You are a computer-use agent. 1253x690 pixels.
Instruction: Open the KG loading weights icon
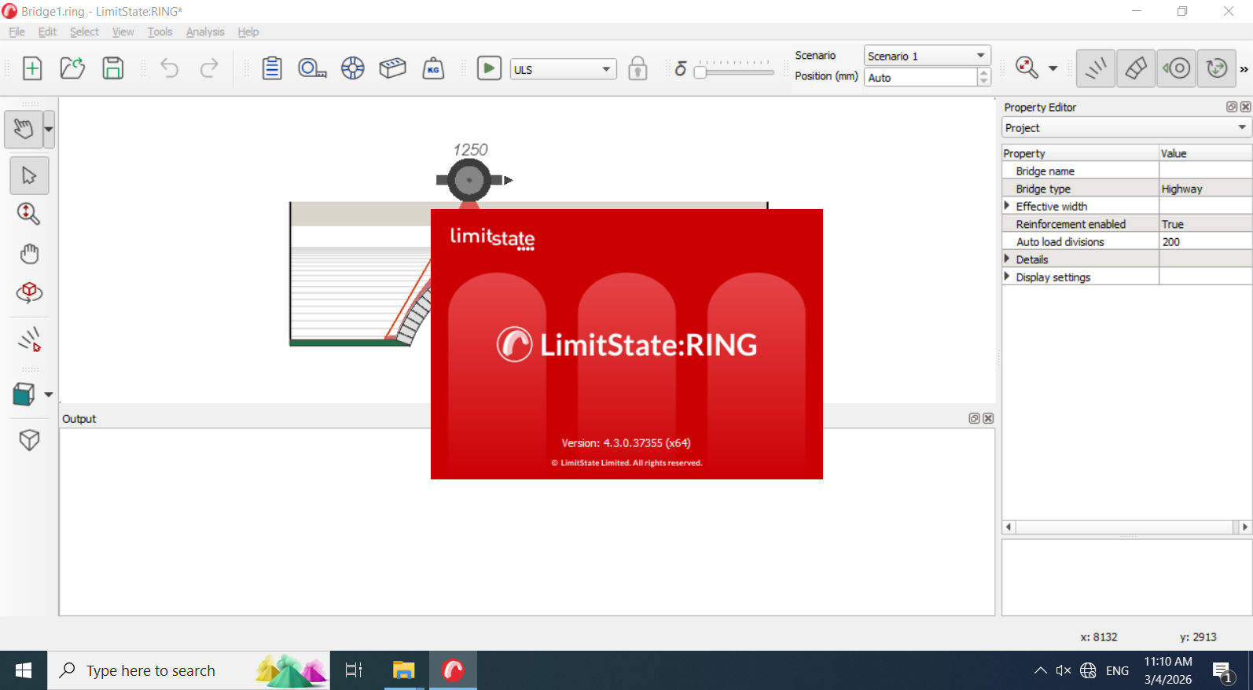tap(433, 68)
